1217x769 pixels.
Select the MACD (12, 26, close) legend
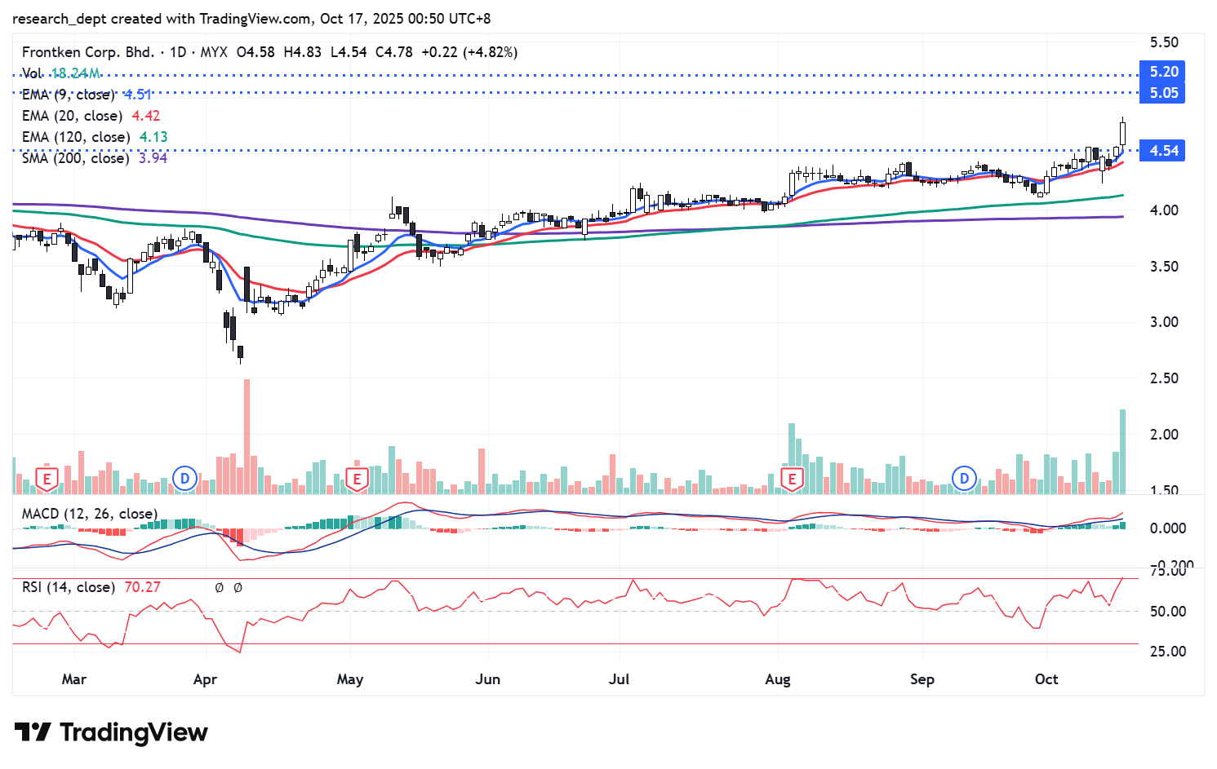click(89, 514)
